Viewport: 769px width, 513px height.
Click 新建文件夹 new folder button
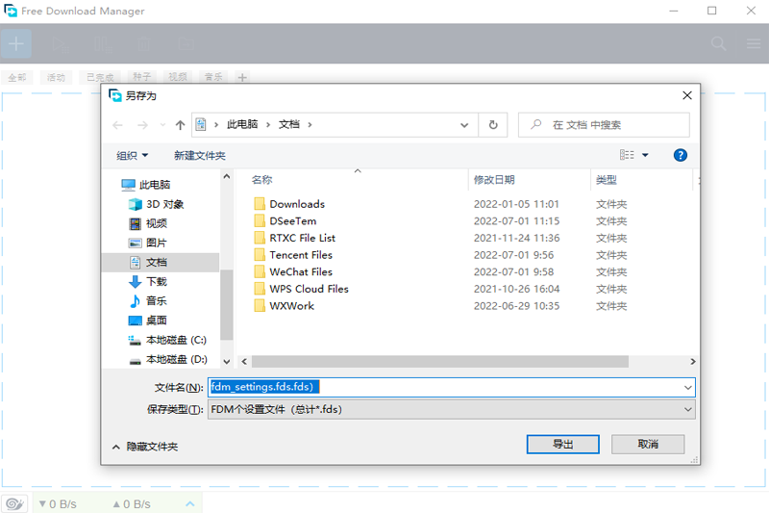point(200,156)
